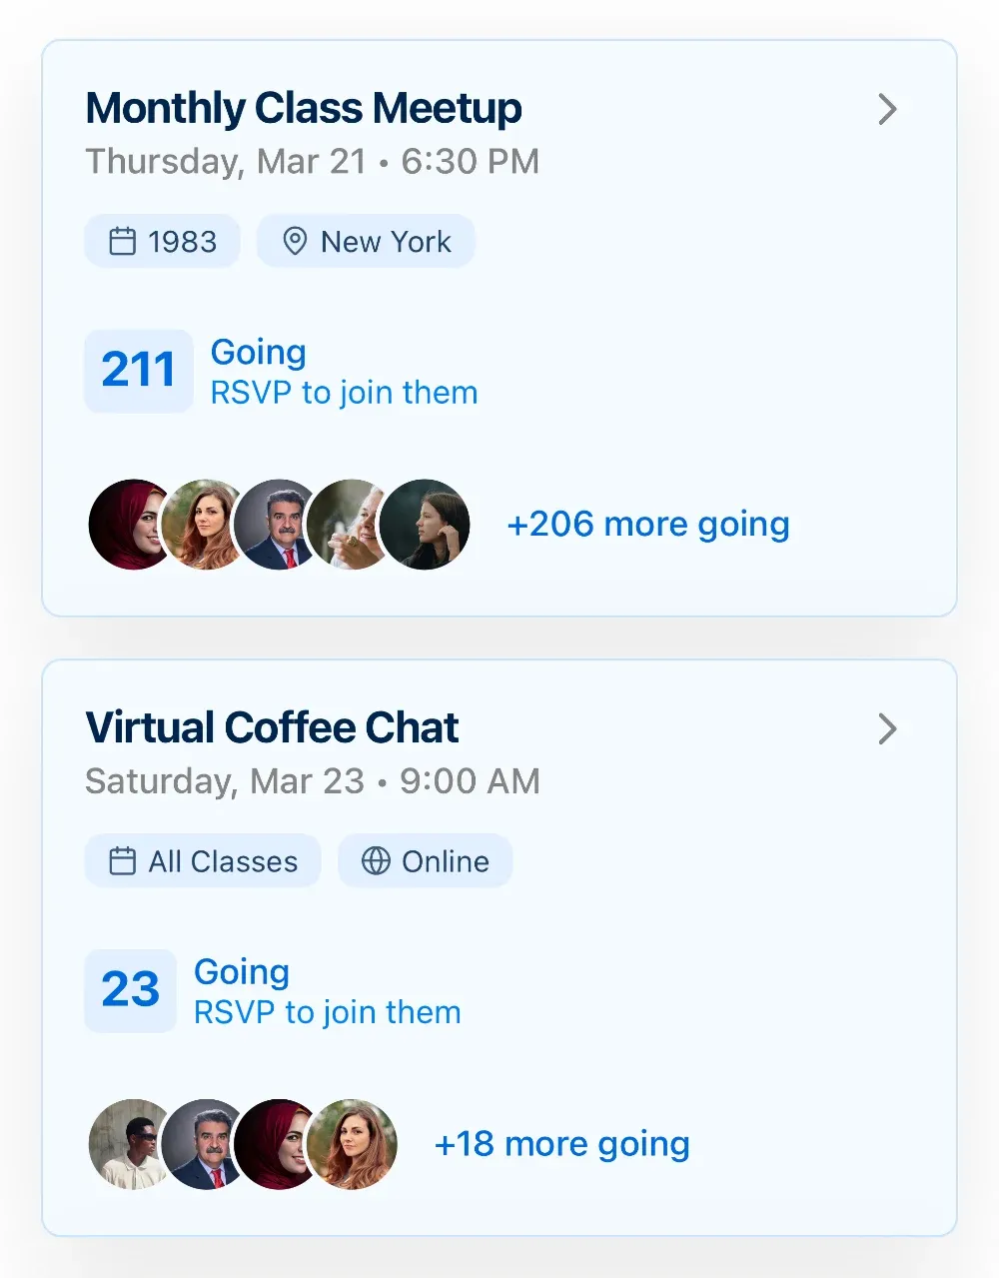Click the location pin icon beside New York

(295, 241)
